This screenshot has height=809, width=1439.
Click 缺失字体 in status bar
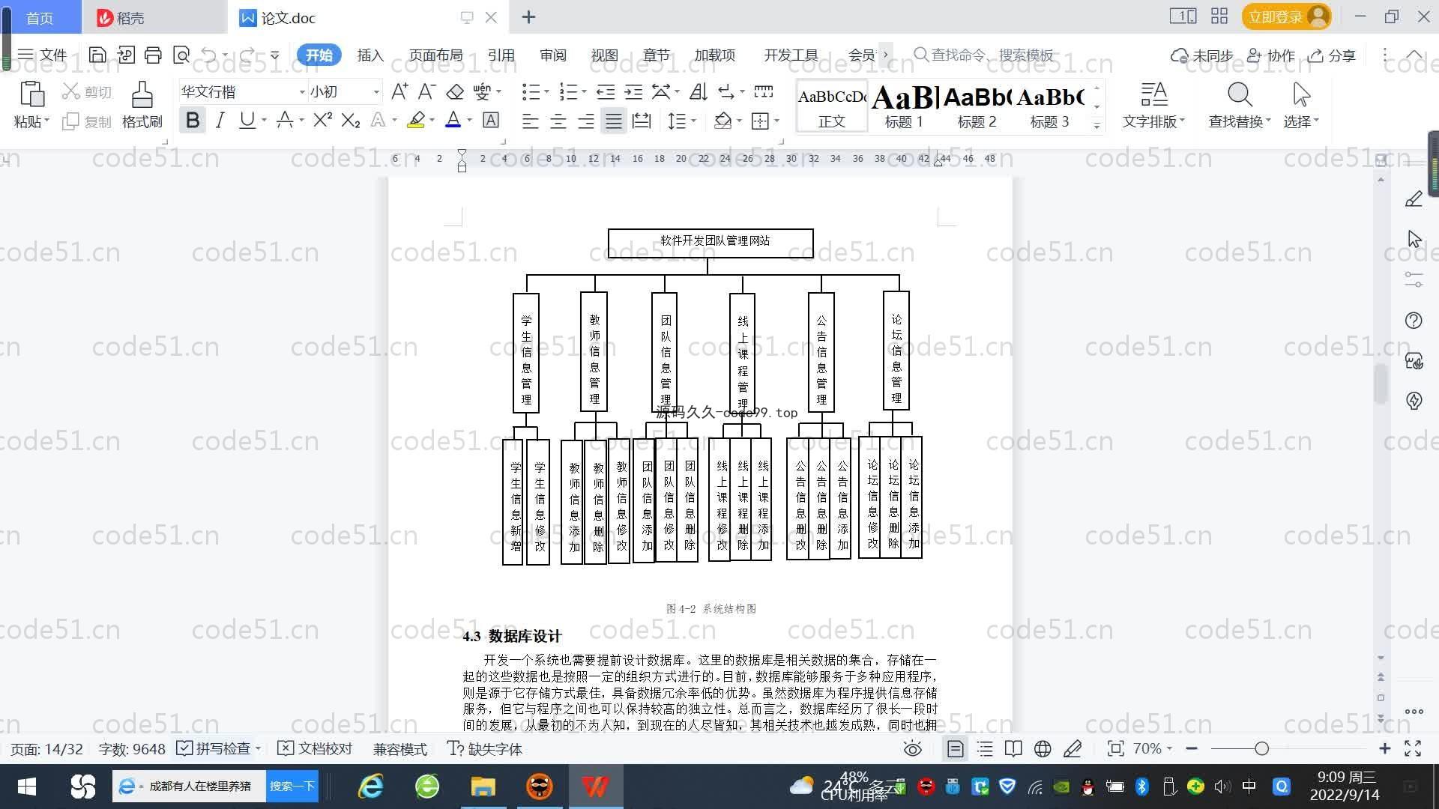pyautogui.click(x=485, y=748)
